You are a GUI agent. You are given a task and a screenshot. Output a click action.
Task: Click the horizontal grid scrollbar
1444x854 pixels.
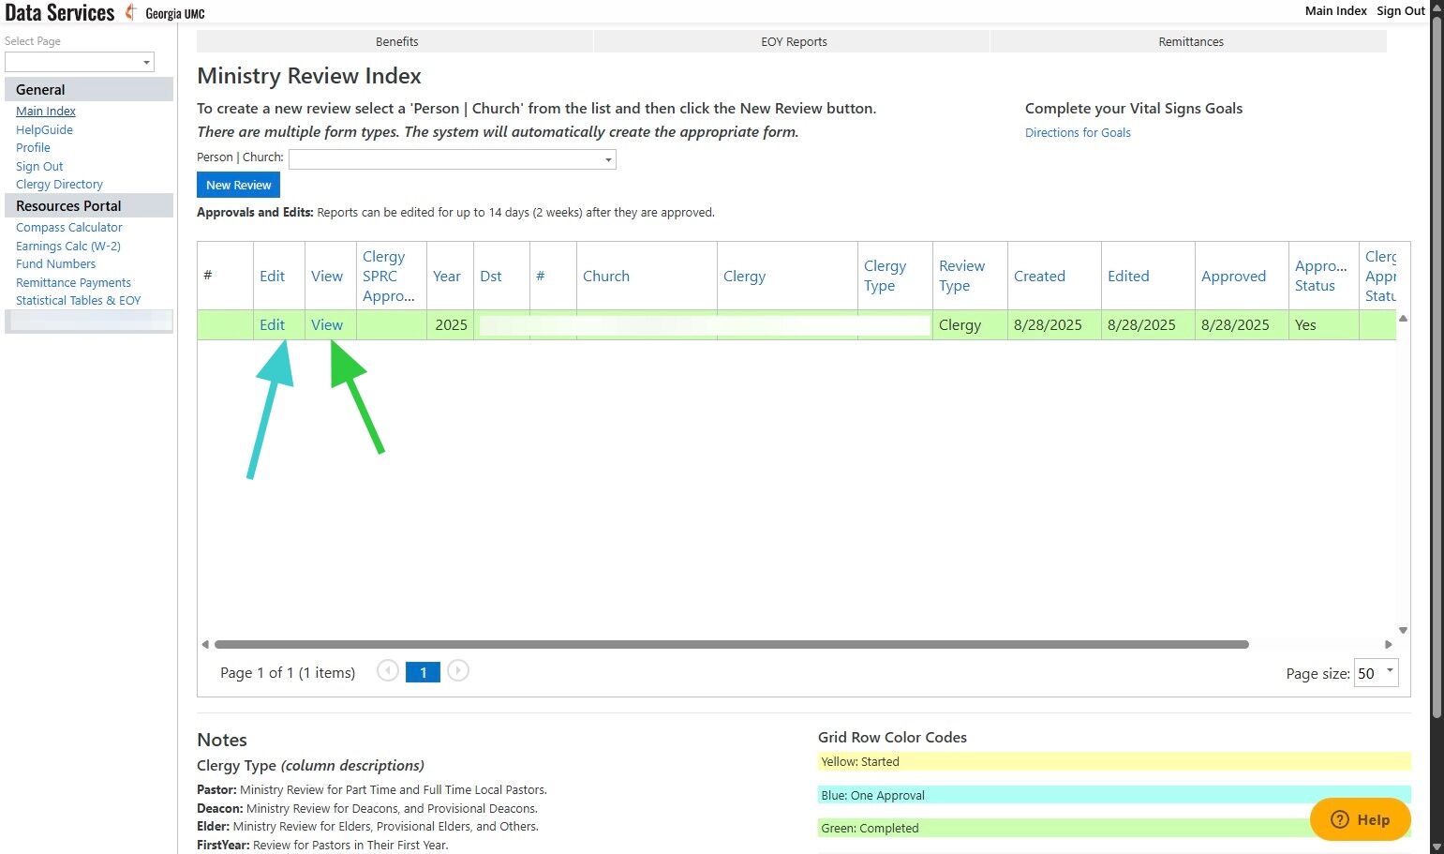[731, 644]
